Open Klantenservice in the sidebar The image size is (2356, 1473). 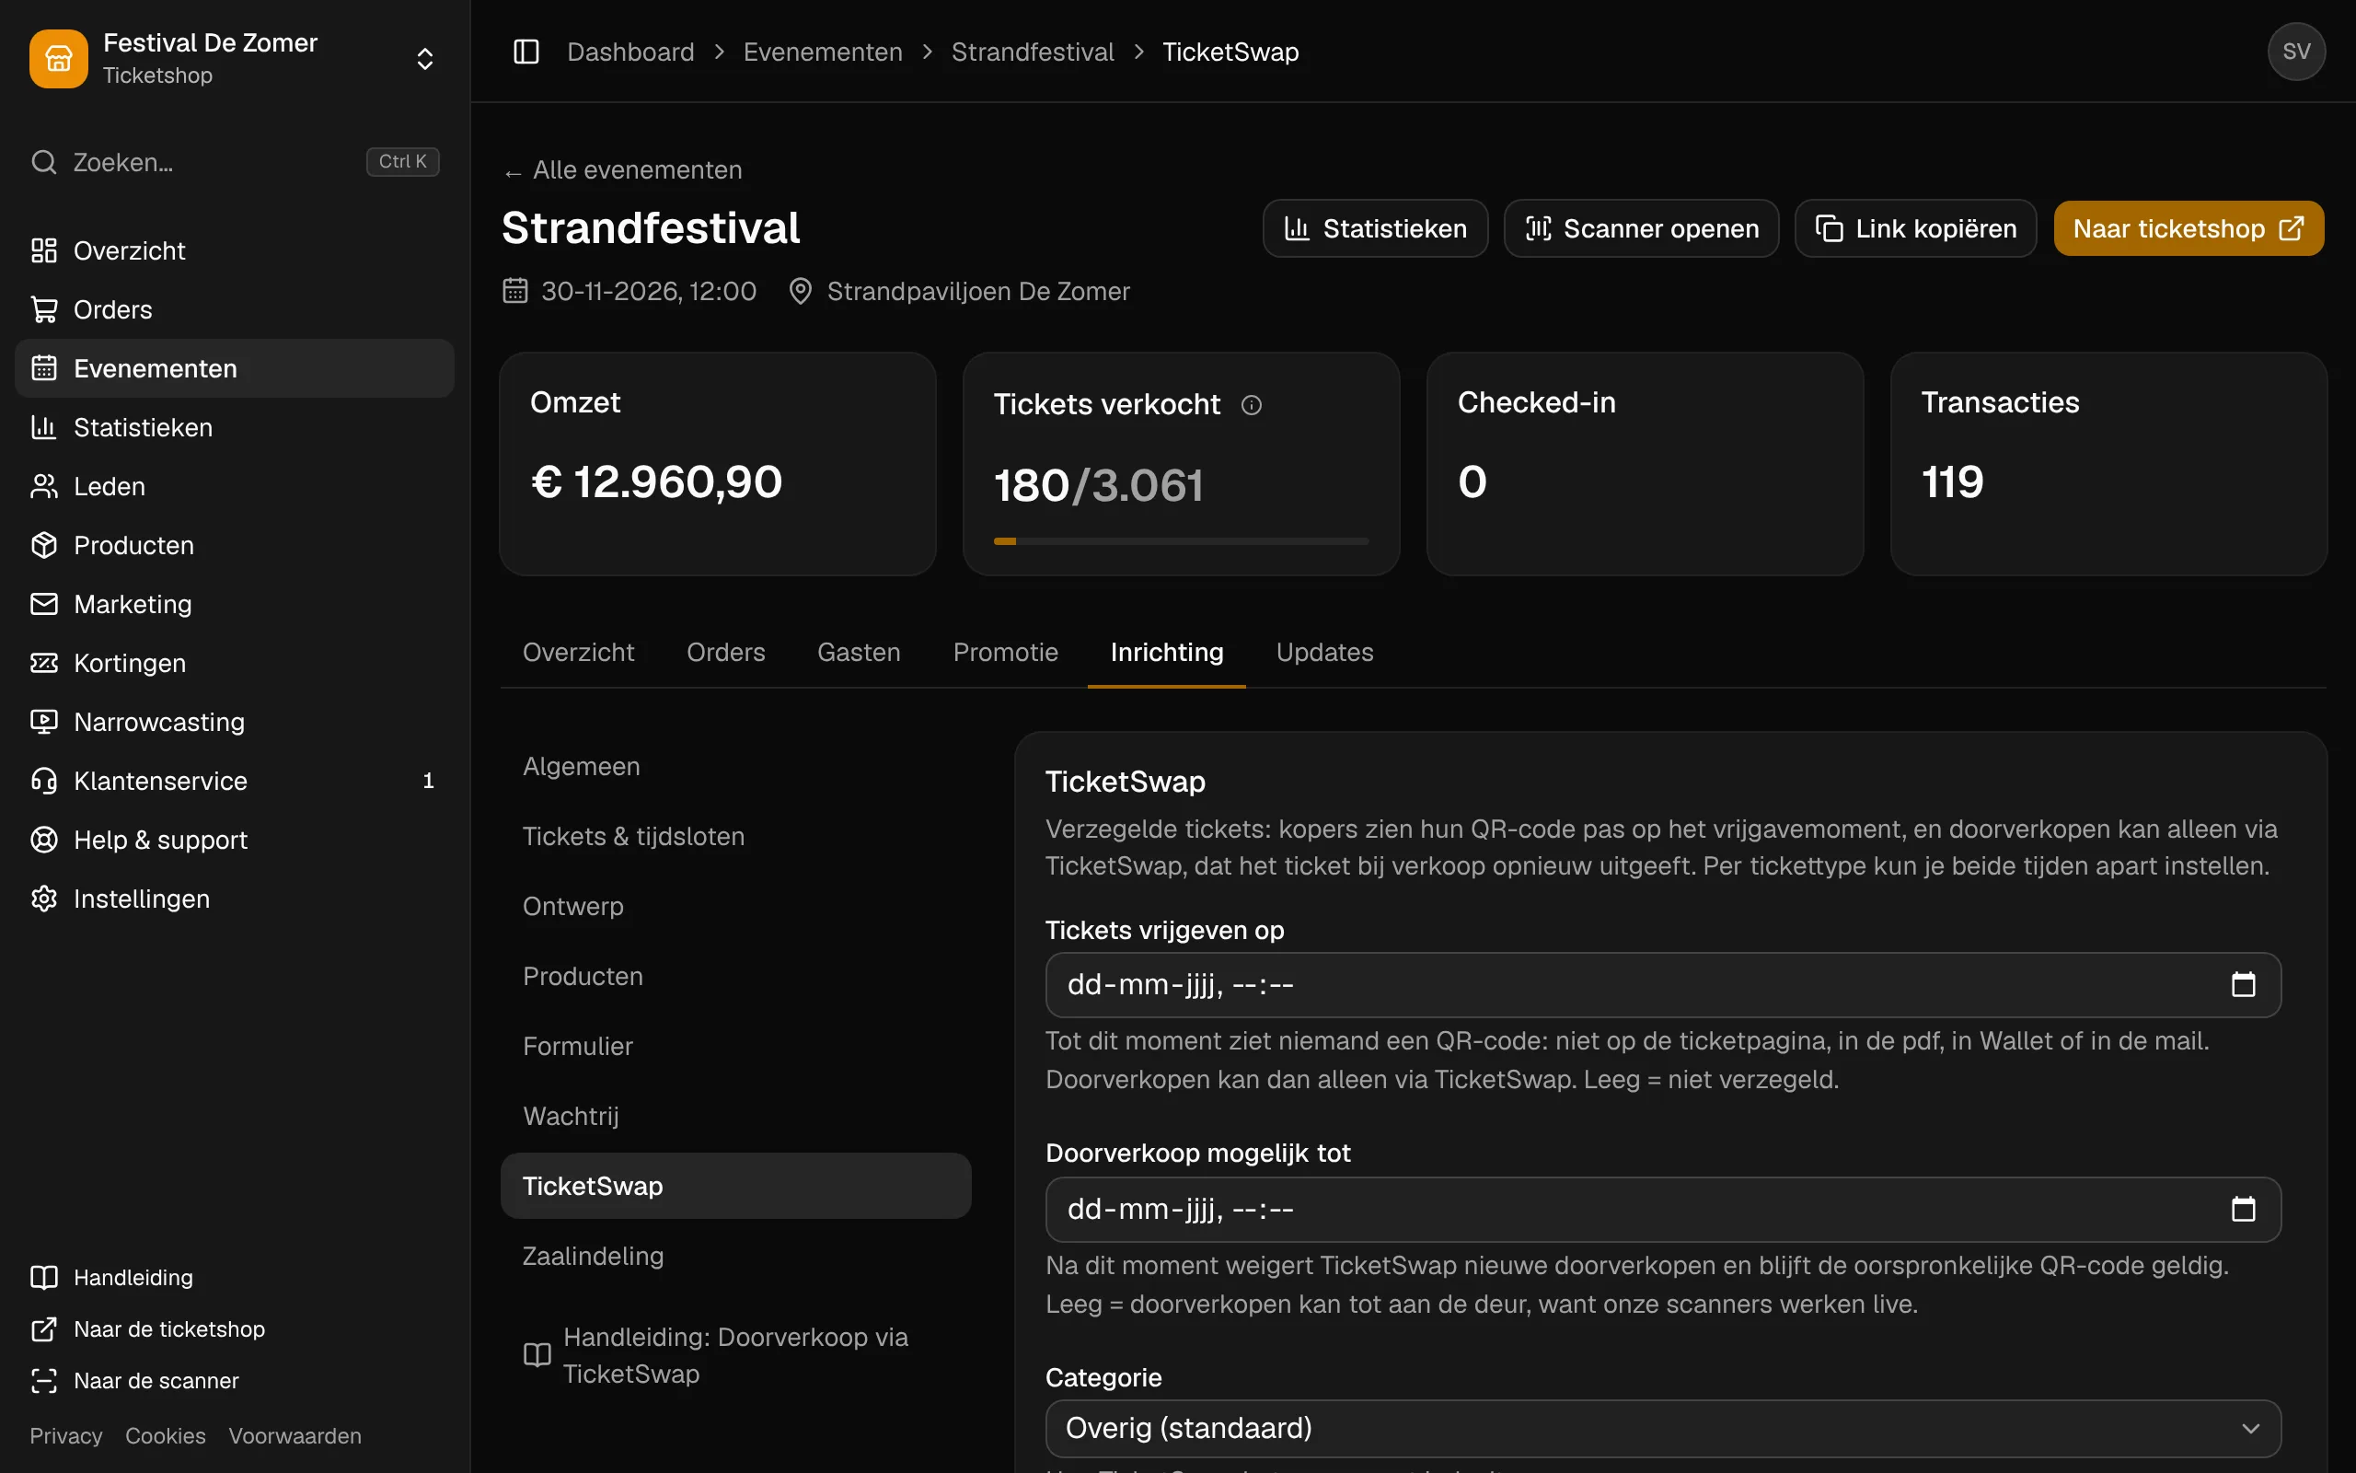coord(235,782)
